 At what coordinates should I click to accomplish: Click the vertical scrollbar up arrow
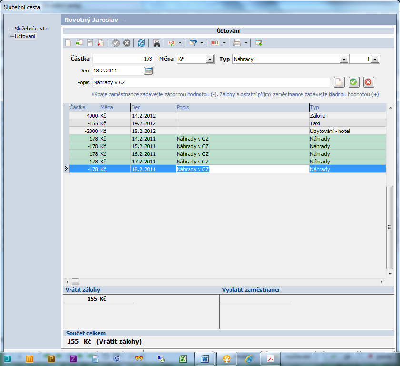(x=390, y=108)
